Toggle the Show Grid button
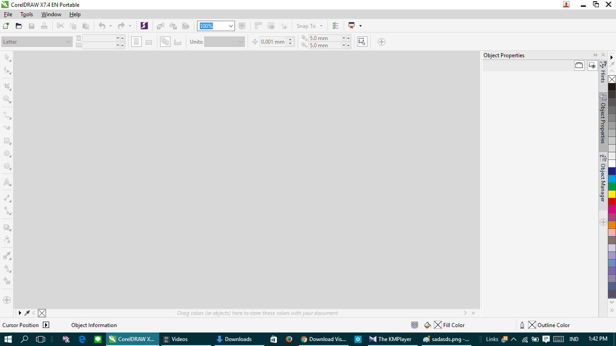This screenshot has width=616, height=346. [271, 26]
